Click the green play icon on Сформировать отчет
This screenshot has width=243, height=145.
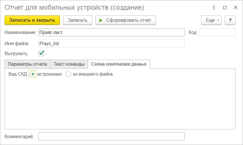click(101, 20)
